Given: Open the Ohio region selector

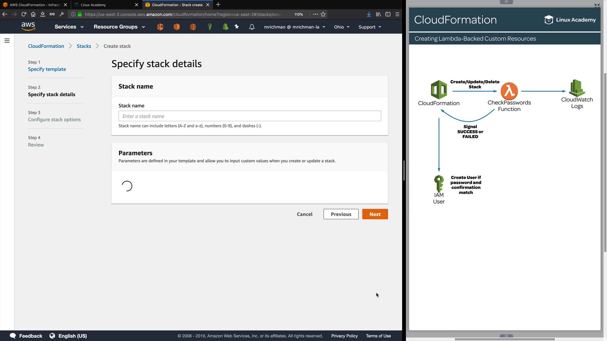Looking at the screenshot, I should [x=341, y=27].
